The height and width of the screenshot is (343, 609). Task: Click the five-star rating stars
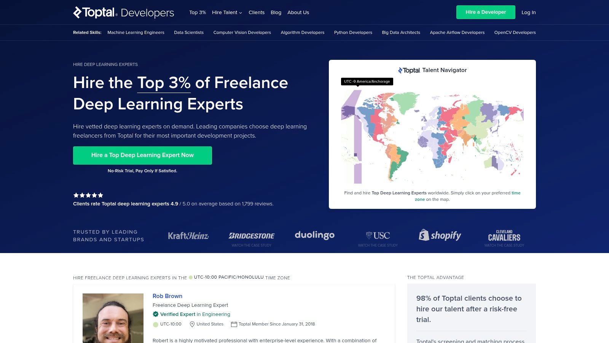coord(88,195)
